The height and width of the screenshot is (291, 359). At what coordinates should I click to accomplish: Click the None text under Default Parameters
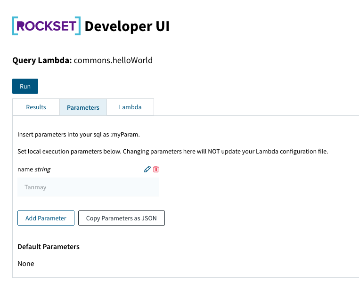26,264
